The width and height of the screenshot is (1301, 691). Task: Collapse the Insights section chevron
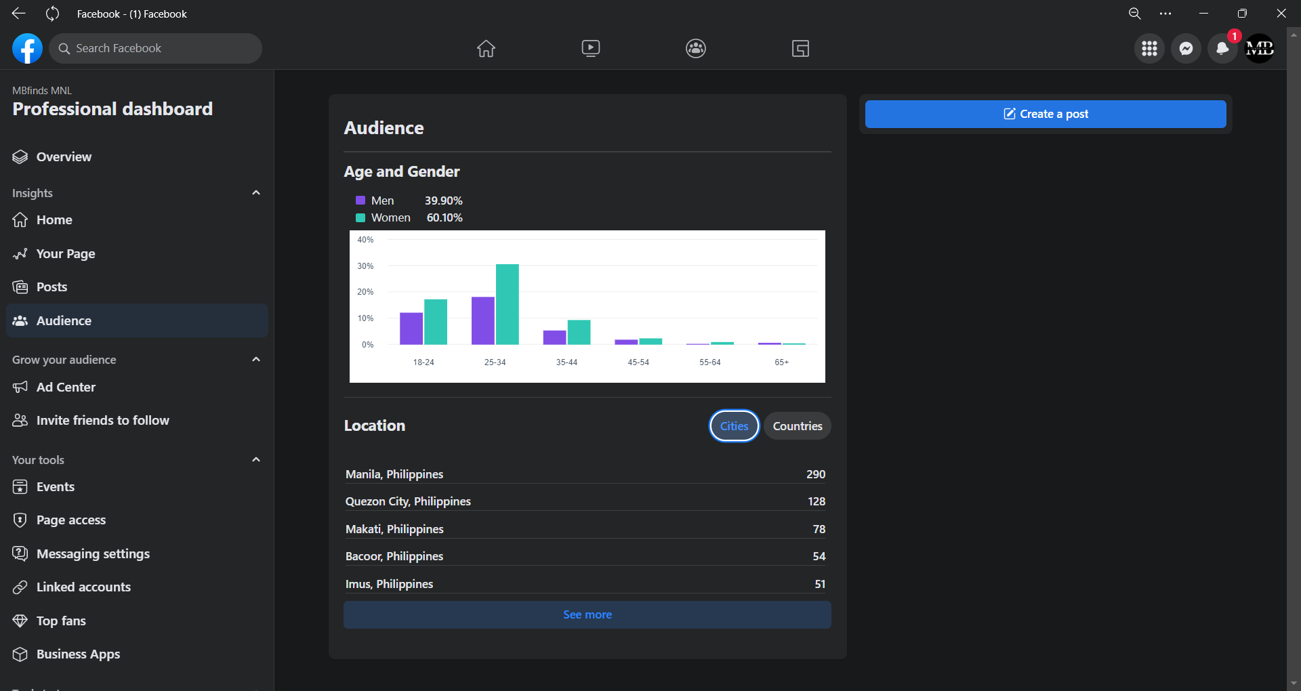click(256, 192)
